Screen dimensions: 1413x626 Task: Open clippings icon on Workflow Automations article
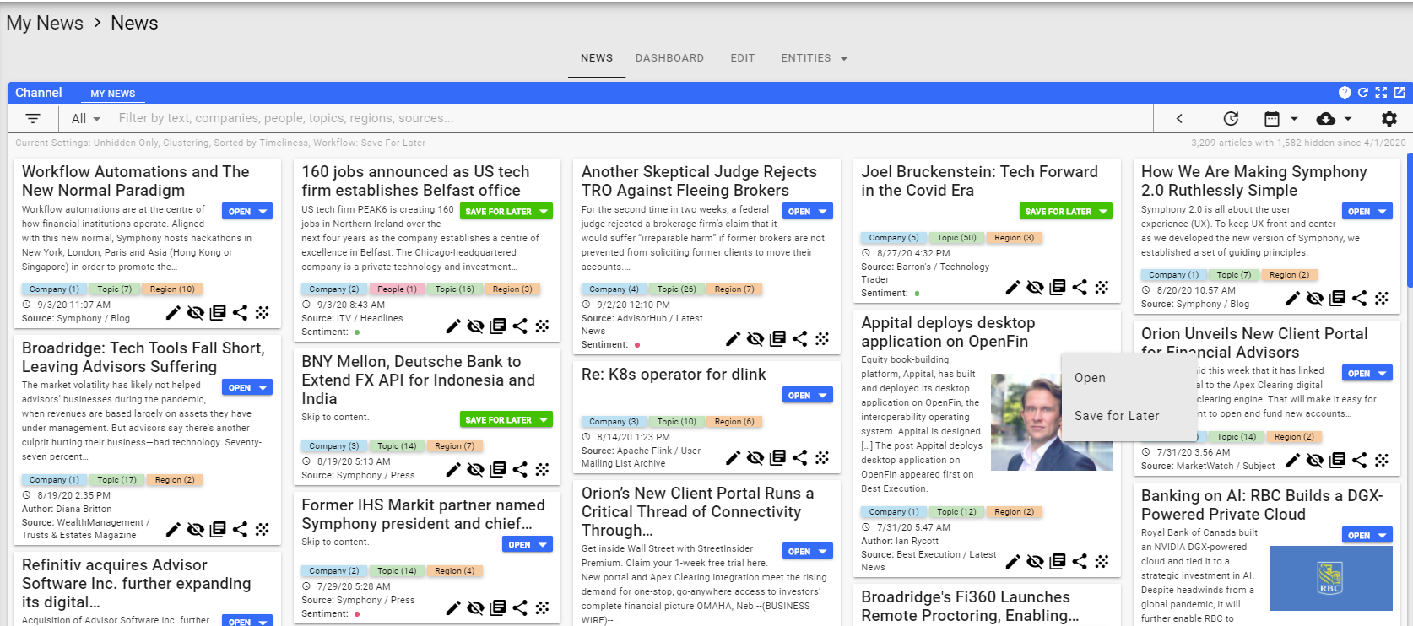pos(218,313)
